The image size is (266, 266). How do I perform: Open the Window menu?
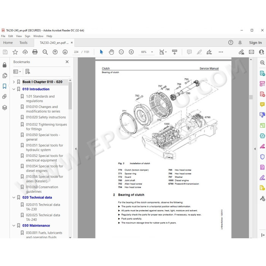point(38,36)
